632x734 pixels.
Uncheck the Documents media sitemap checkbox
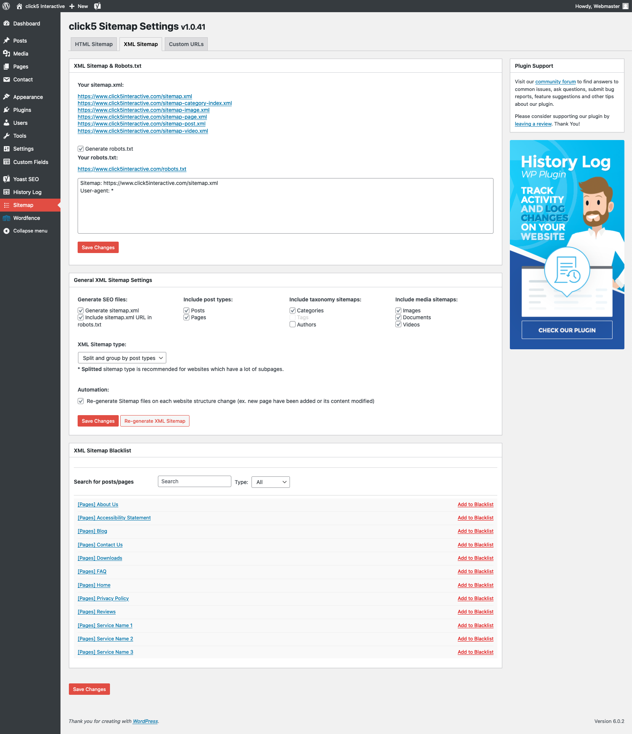[398, 317]
